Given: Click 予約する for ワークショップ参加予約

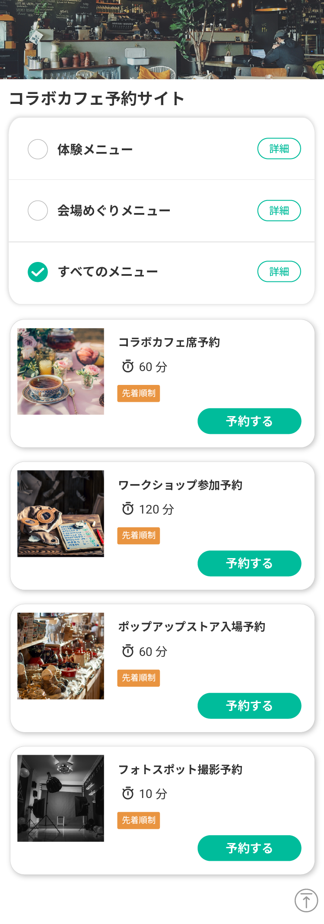Looking at the screenshot, I should (x=249, y=563).
